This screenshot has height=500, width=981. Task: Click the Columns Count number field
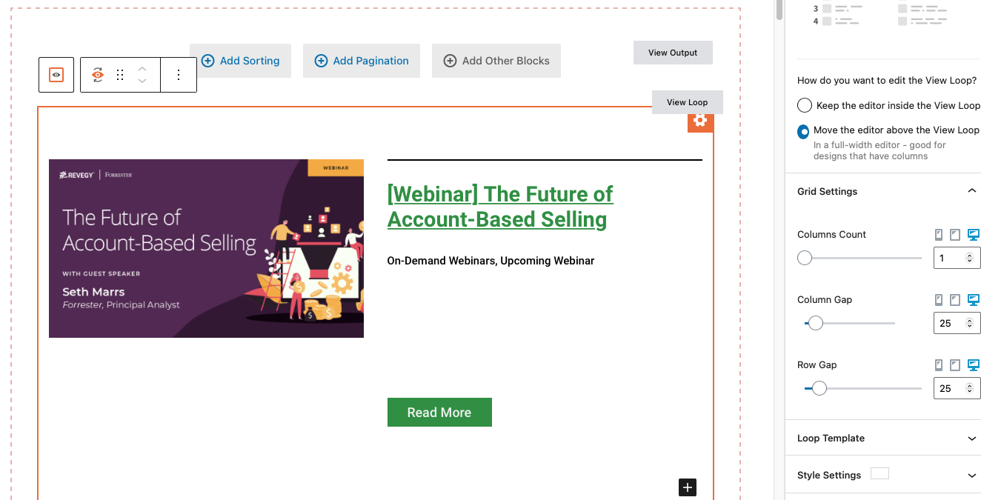[x=957, y=258]
